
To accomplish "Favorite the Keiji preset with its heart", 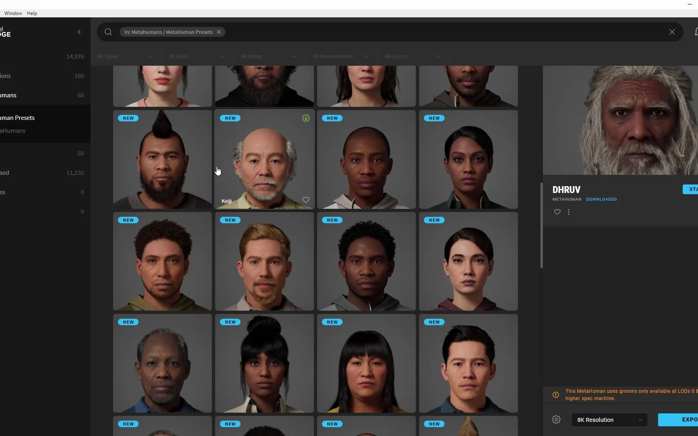I will click(306, 200).
